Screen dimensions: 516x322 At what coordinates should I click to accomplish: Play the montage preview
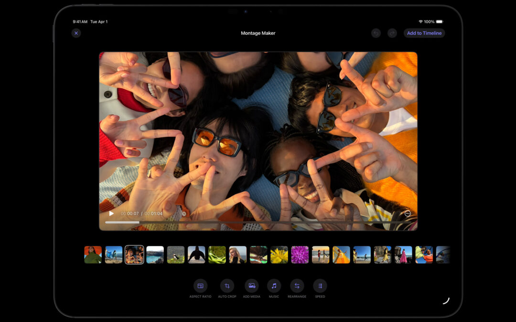(111, 214)
